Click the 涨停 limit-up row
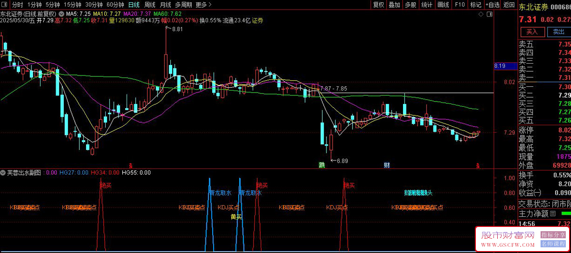 (544, 130)
